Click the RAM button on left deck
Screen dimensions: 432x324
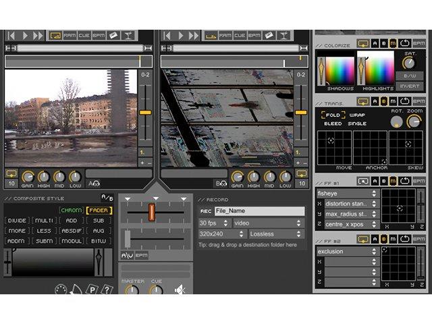(x=70, y=36)
